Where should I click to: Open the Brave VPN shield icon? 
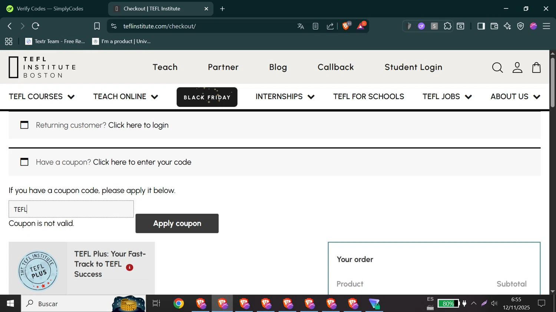click(x=520, y=26)
